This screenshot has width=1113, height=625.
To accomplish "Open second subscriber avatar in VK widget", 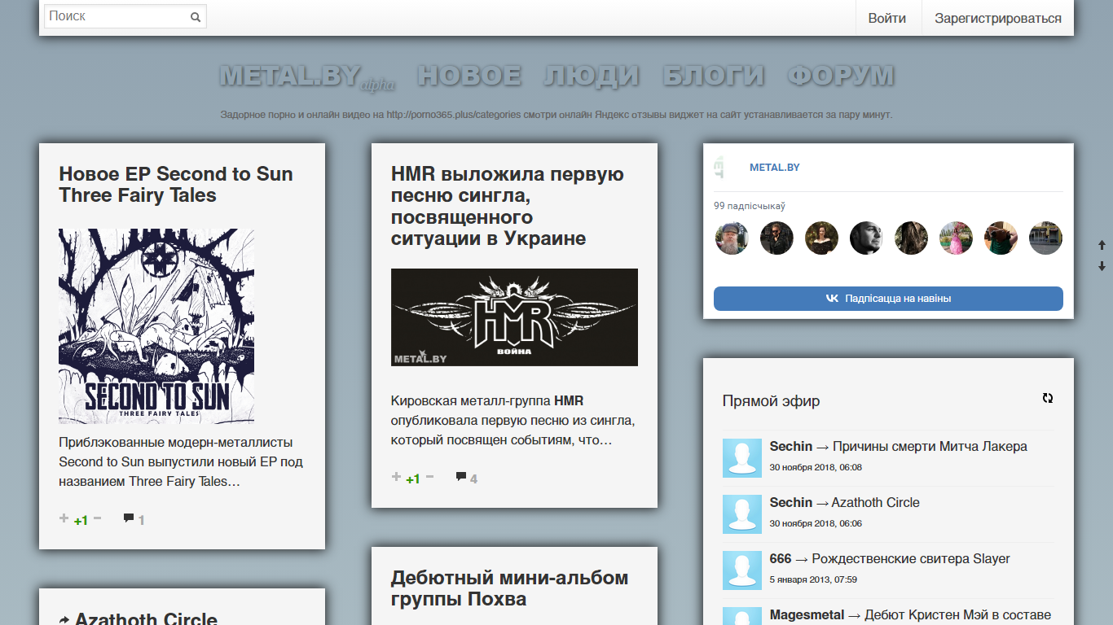I will pyautogui.click(x=776, y=238).
